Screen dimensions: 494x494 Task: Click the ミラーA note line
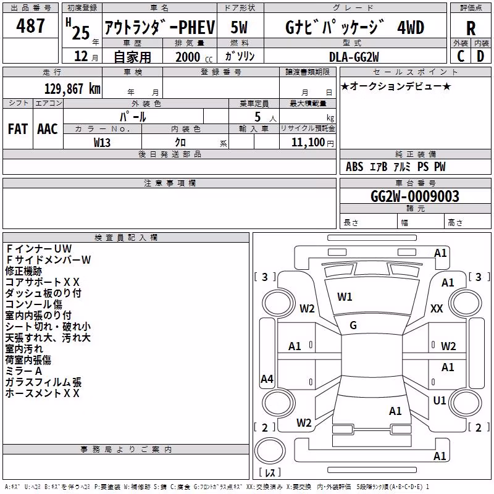pos(23,371)
